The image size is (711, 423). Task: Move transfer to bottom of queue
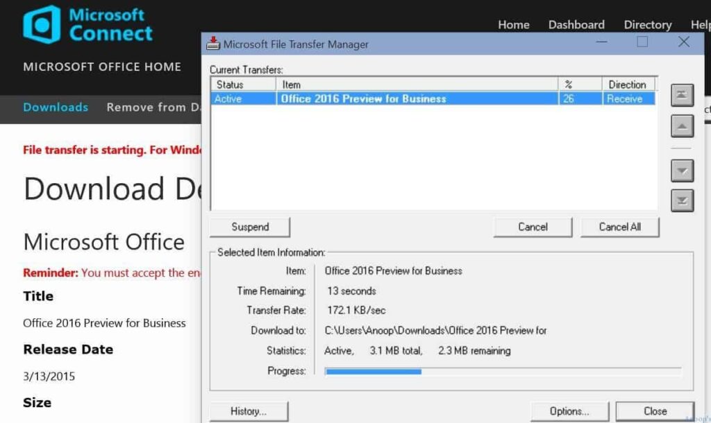(x=682, y=201)
